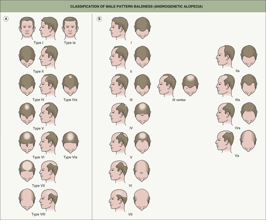
Task: Select the Type VIa top-view head illustration
Action: click(x=70, y=142)
